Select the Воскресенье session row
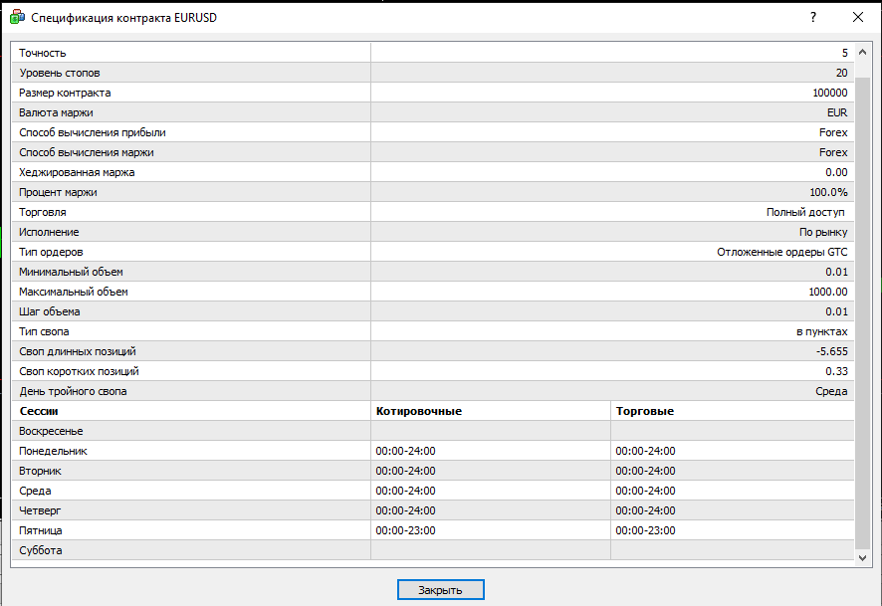This screenshot has height=606, width=882. (x=433, y=431)
